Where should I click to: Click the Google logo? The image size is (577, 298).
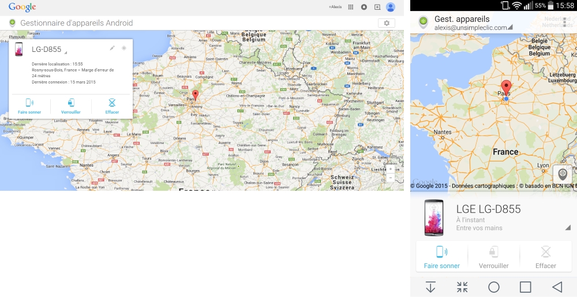coord(23,7)
